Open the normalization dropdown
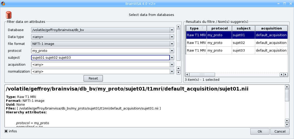 point(172,72)
